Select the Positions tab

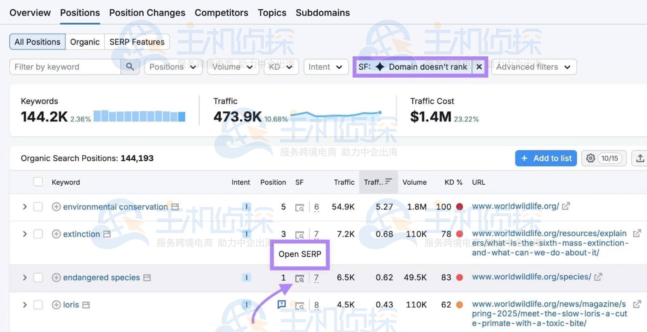pyautogui.click(x=80, y=13)
